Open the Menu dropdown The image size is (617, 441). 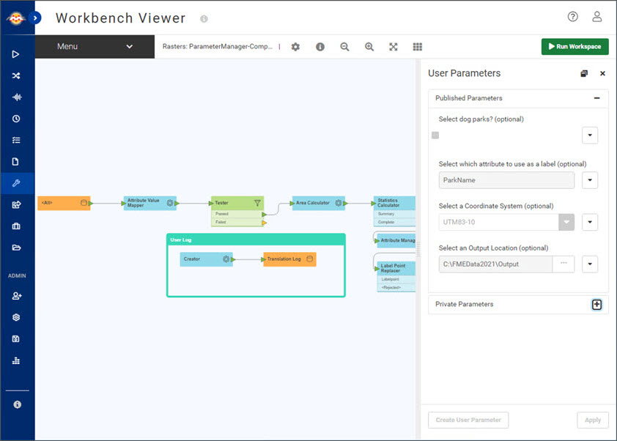(95, 46)
